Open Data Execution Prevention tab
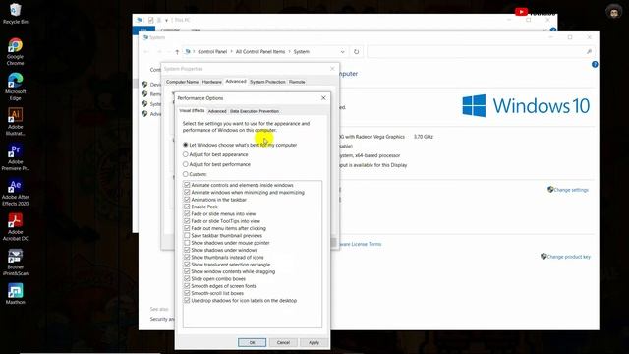The image size is (629, 354). click(x=255, y=111)
